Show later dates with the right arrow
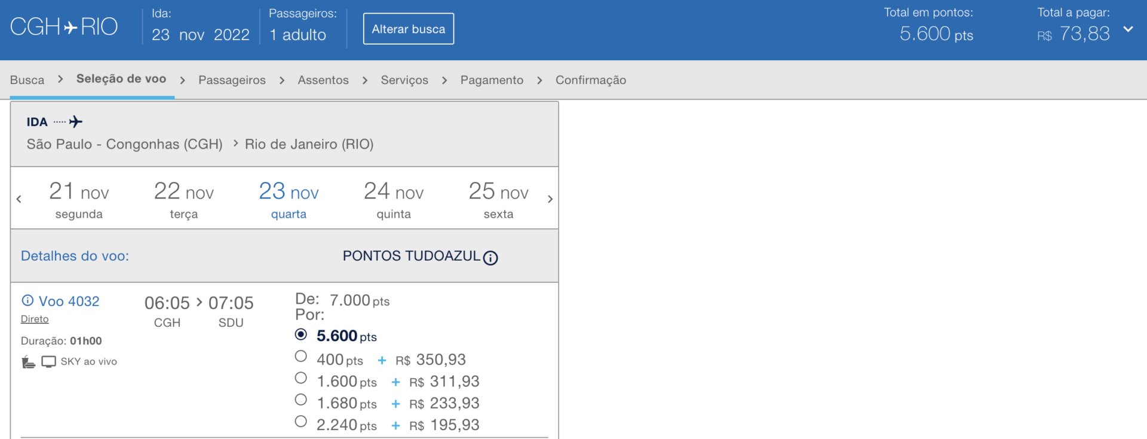This screenshot has height=439, width=1147. 550,199
